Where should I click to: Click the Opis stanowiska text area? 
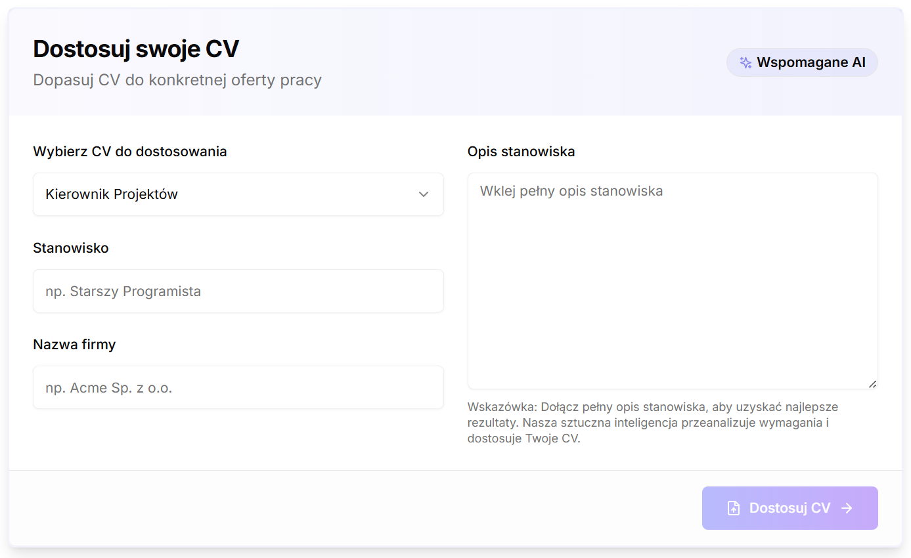click(x=673, y=280)
